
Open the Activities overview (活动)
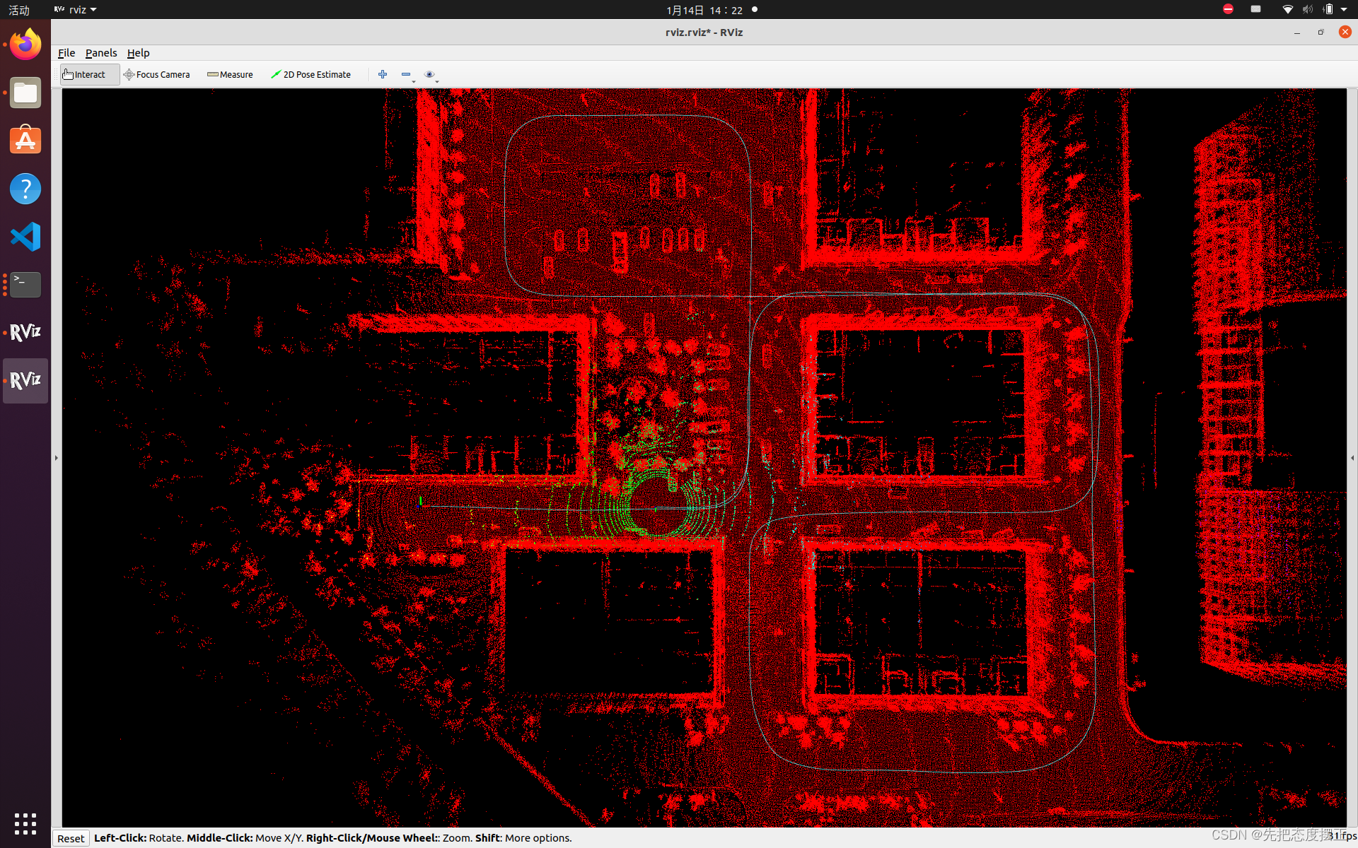point(19,10)
